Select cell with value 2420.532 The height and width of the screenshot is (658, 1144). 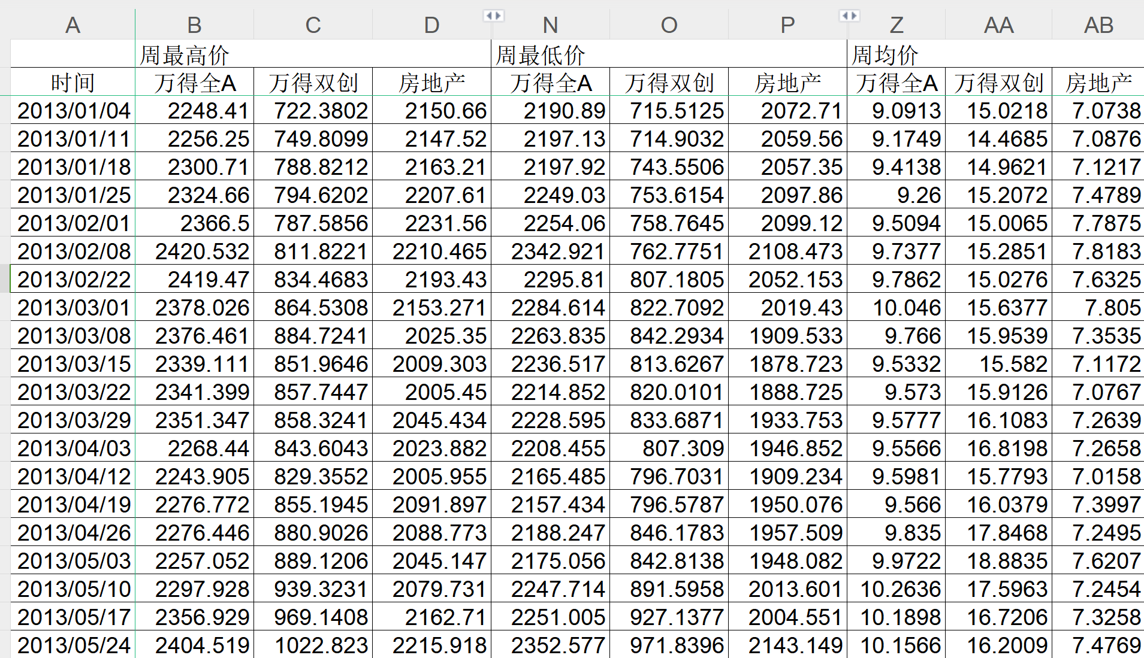pos(194,251)
